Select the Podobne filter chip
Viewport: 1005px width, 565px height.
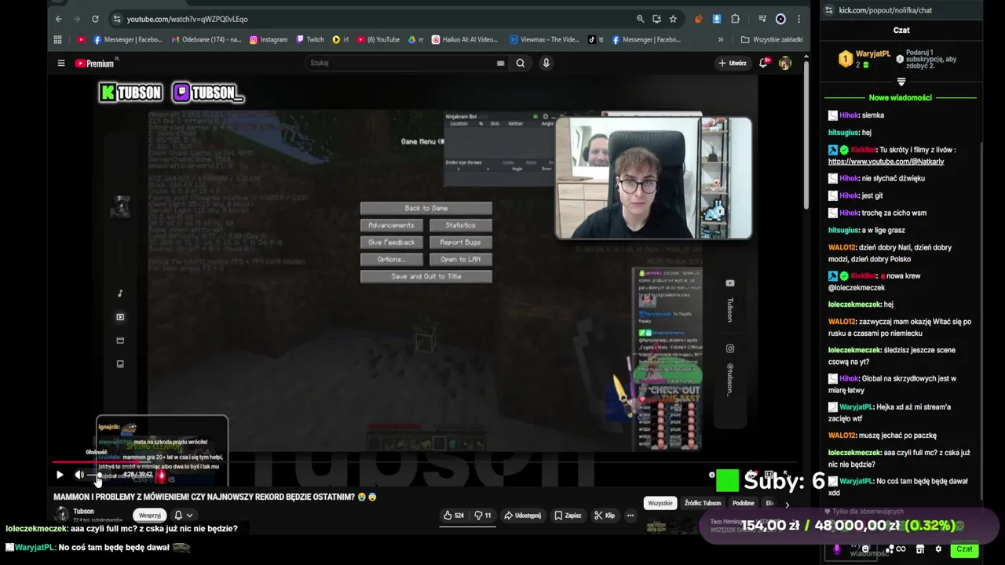(x=744, y=503)
